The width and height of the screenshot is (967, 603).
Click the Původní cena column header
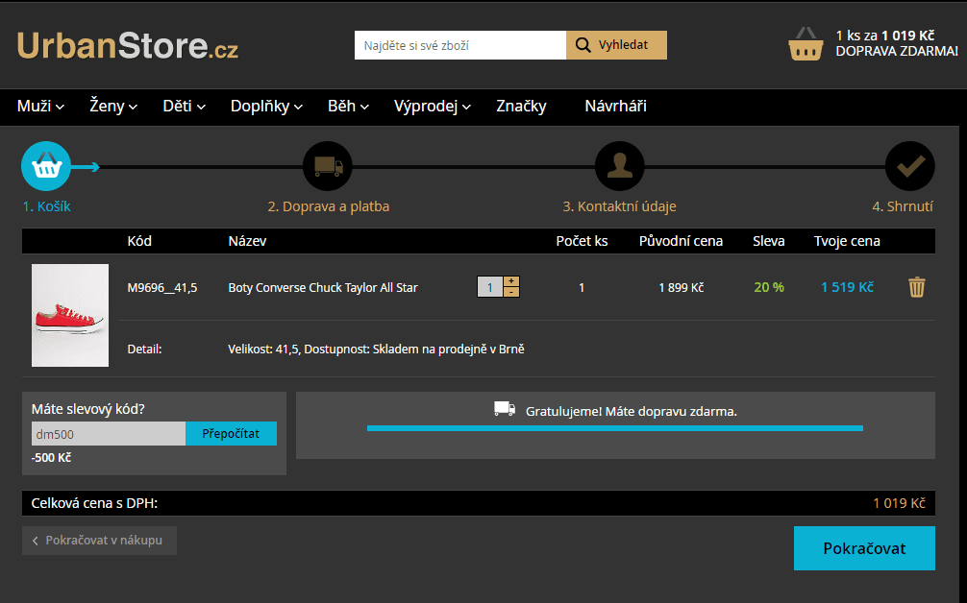(681, 241)
